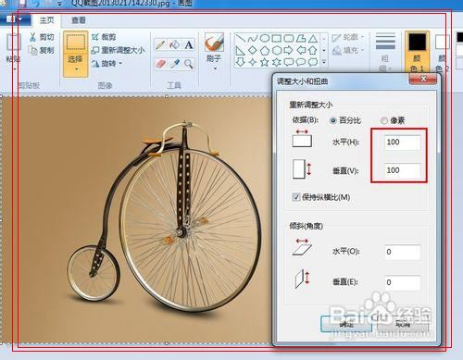
Task: Select the Color picker eyedropper tool
Action: pos(175,64)
